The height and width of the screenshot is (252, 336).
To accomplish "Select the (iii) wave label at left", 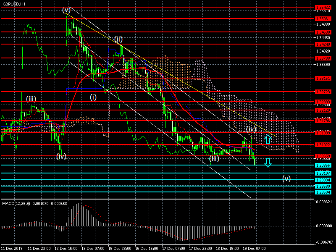I will (31, 99).
